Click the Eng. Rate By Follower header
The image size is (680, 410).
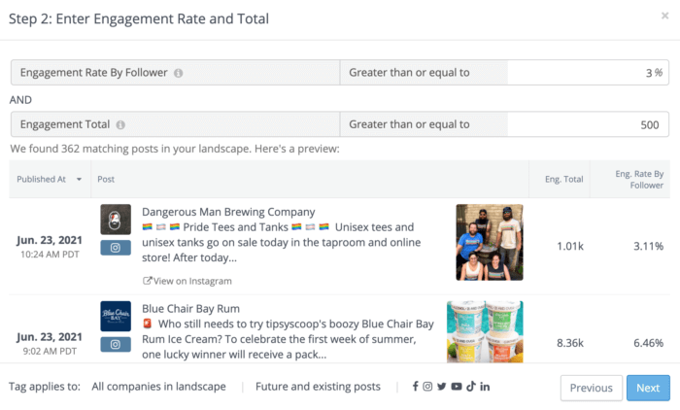click(x=639, y=179)
